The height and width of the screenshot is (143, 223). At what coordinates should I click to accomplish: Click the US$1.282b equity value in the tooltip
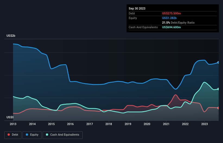pyautogui.click(x=170, y=18)
